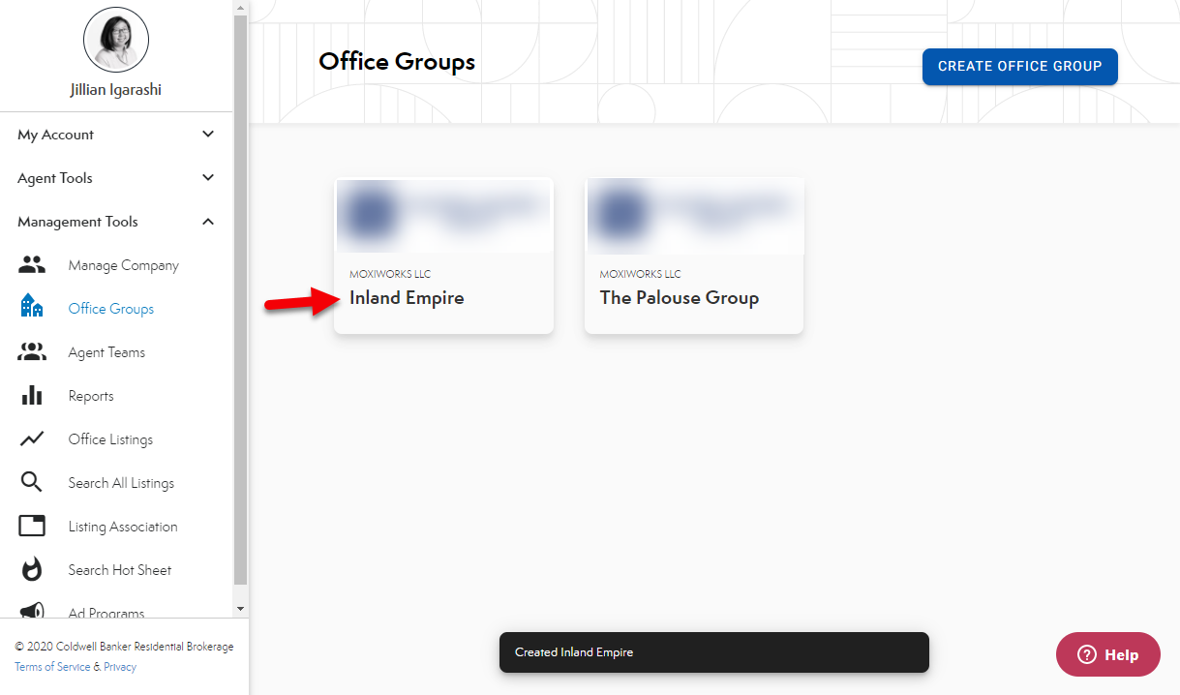Open the Privacy link in the footer
1180x695 pixels.
120,667
